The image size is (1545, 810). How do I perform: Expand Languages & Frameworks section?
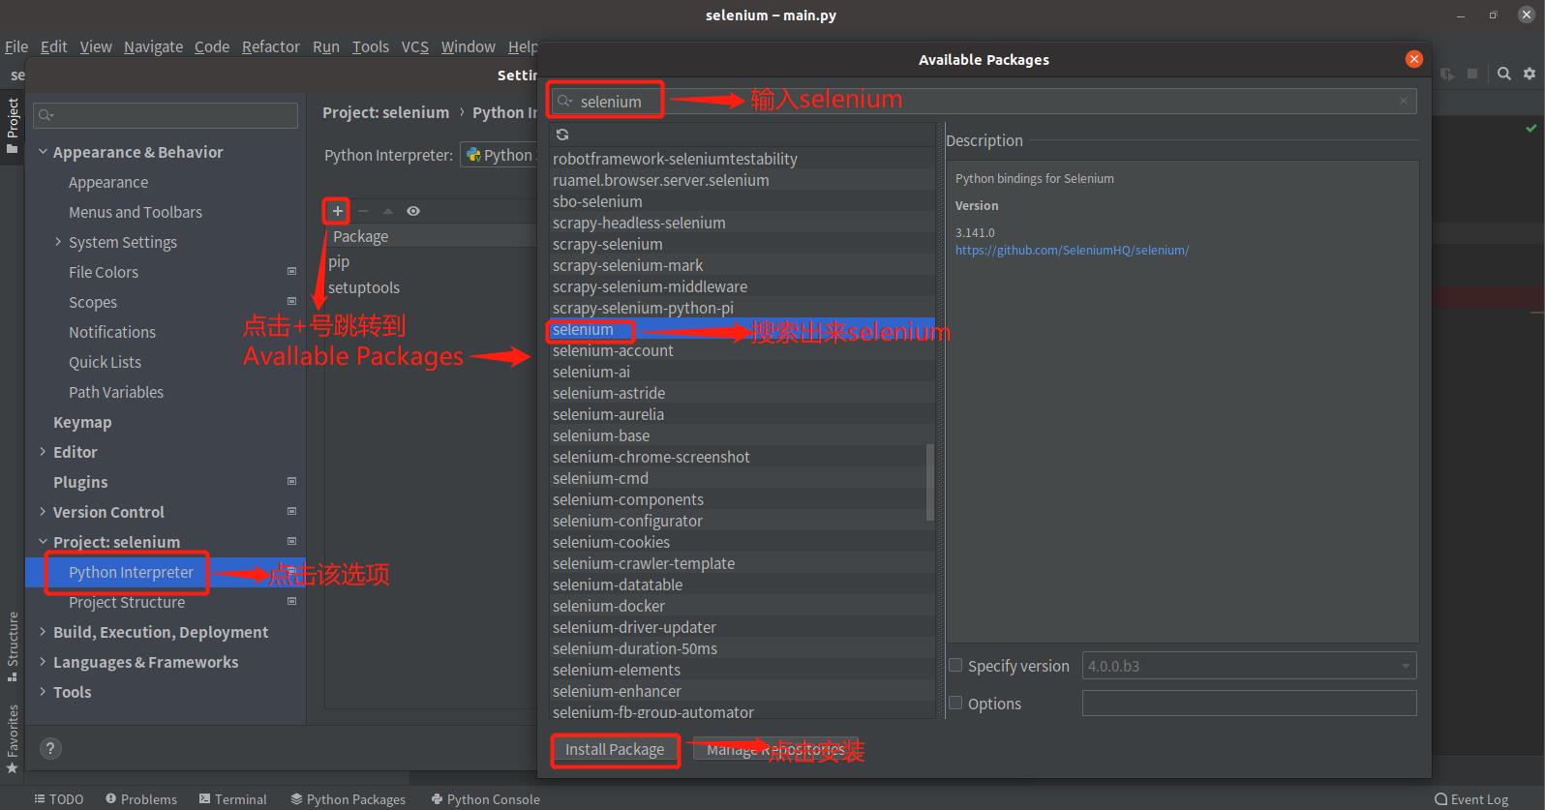pos(43,662)
